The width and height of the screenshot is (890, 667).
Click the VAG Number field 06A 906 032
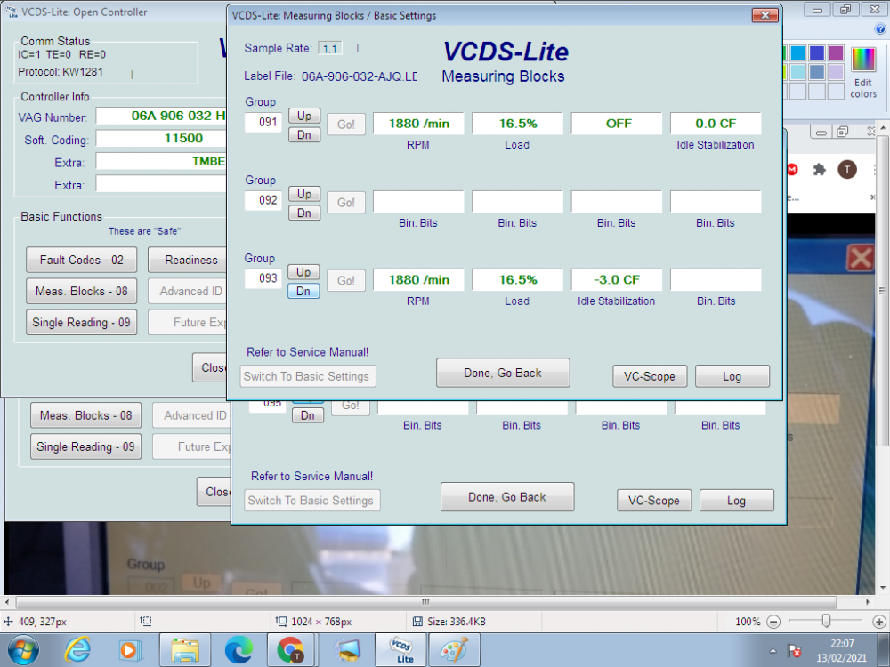(x=162, y=116)
